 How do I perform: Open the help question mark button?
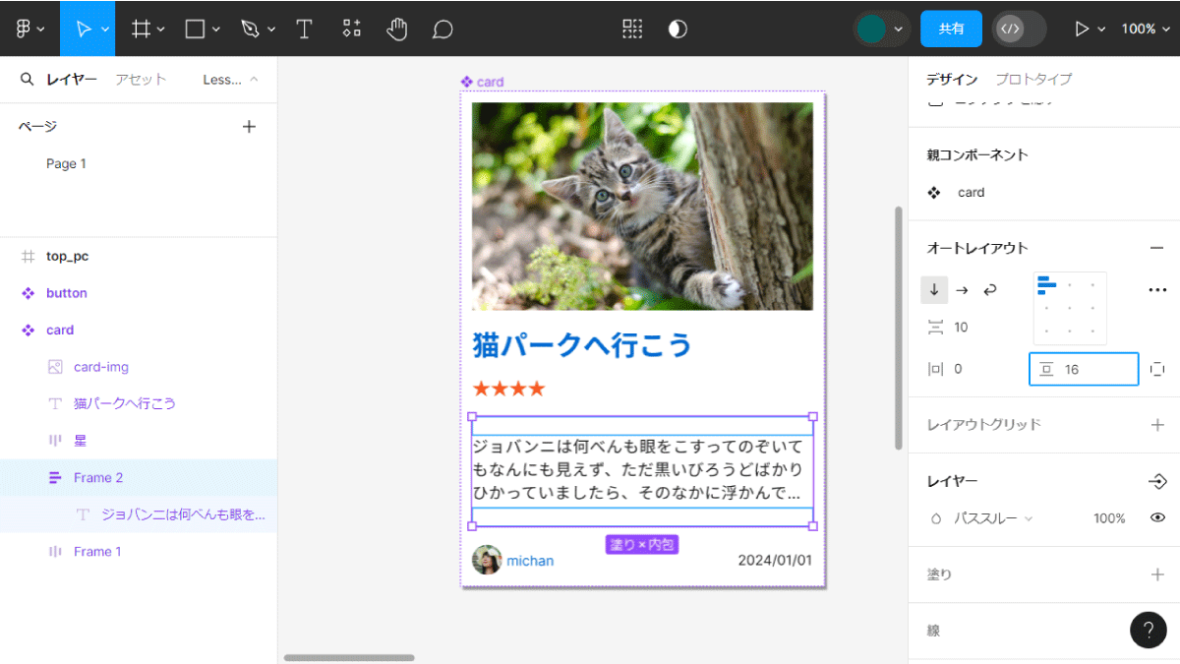click(x=1149, y=630)
